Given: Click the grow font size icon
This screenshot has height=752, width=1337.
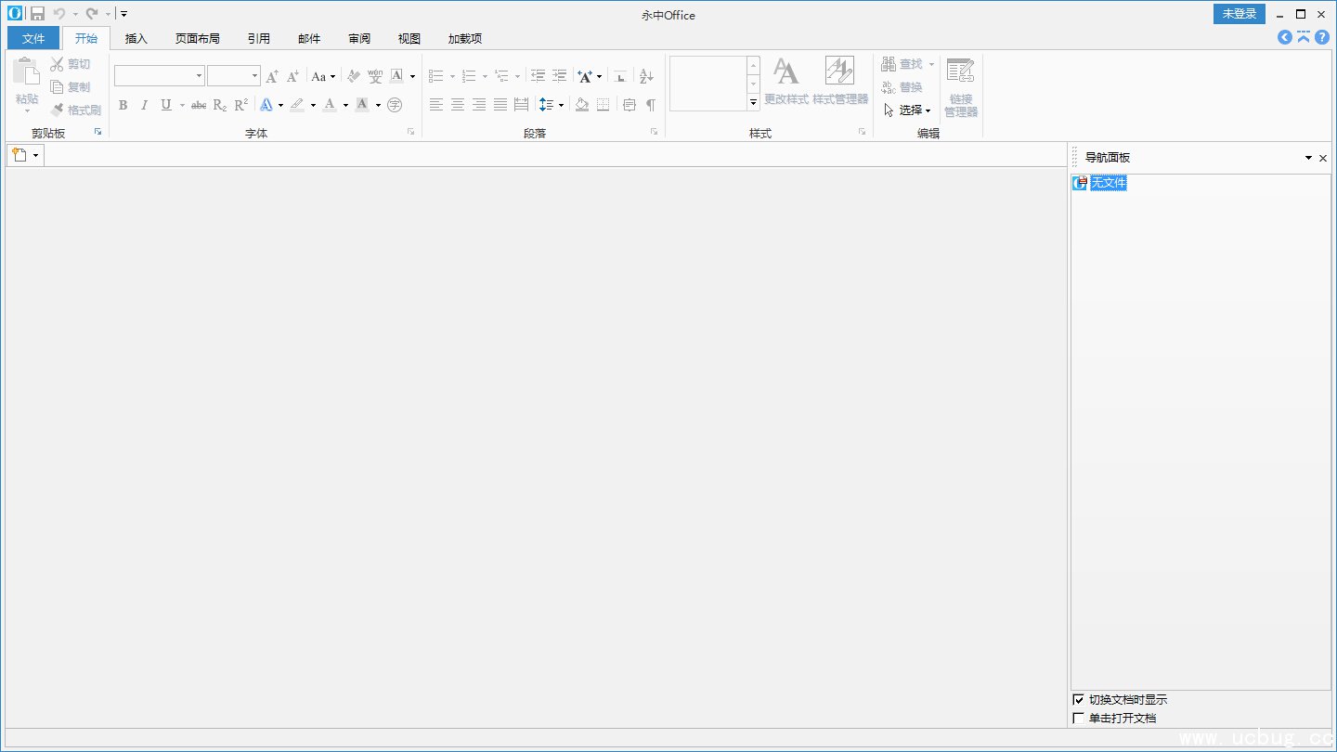Looking at the screenshot, I should click(x=272, y=76).
